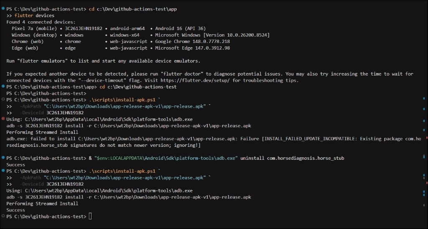Open the adb.exe path in the last 'Using:' line

109,191
